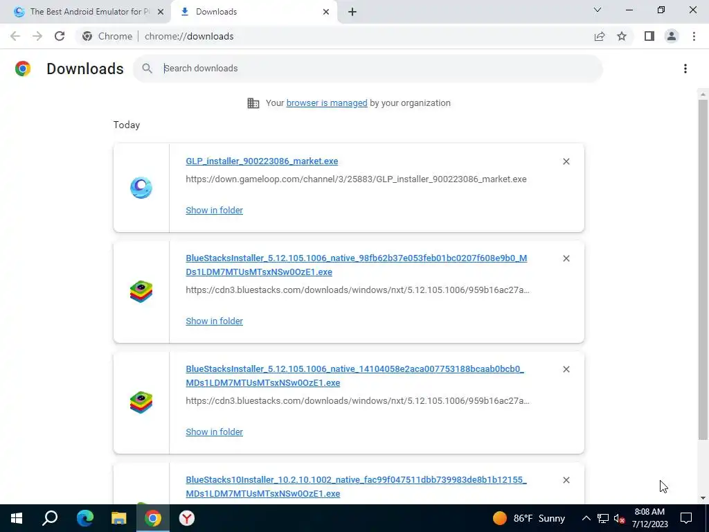Select the Downloads tab
This screenshot has width=709, height=532.
(254, 12)
